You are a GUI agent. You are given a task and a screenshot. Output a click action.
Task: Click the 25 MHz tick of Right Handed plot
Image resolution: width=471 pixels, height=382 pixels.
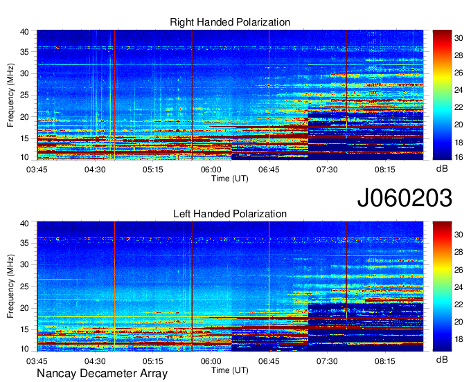24,95
